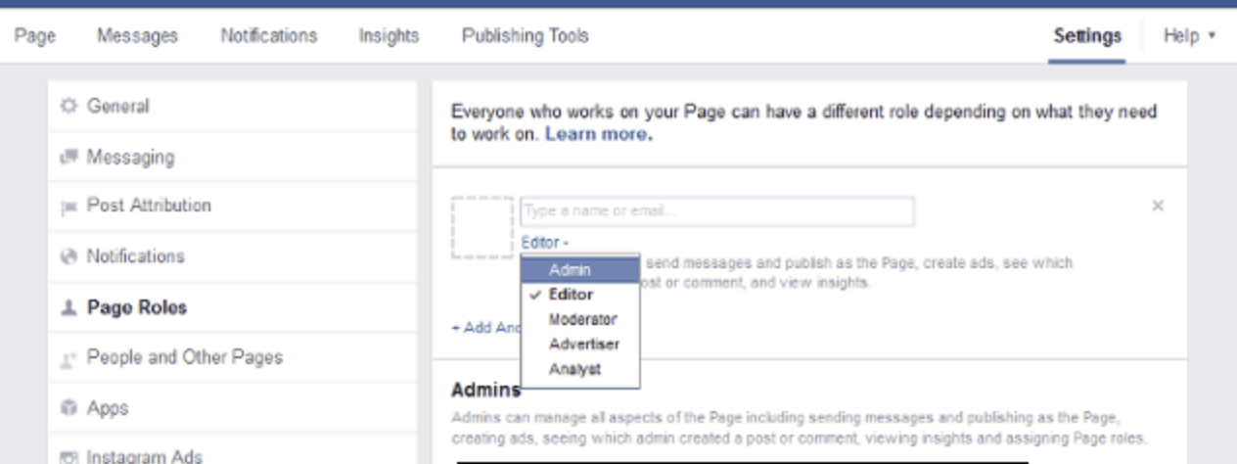The height and width of the screenshot is (464, 1237).
Task: Open General settings in sidebar
Action: pos(232,106)
